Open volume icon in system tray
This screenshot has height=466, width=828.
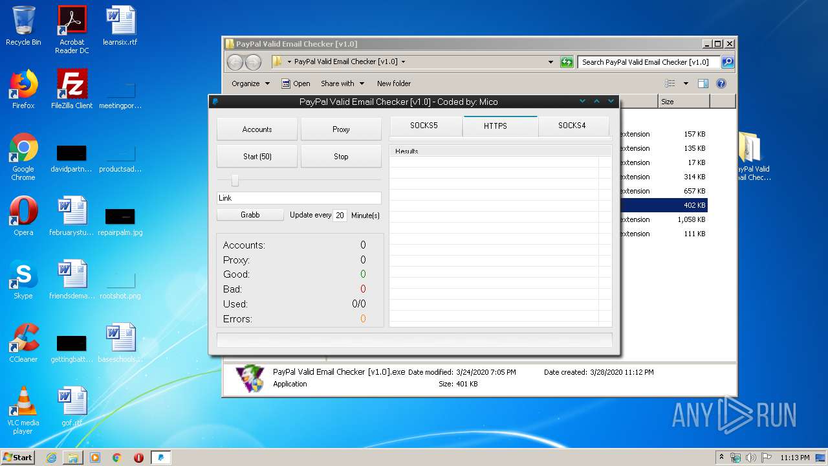click(x=751, y=458)
